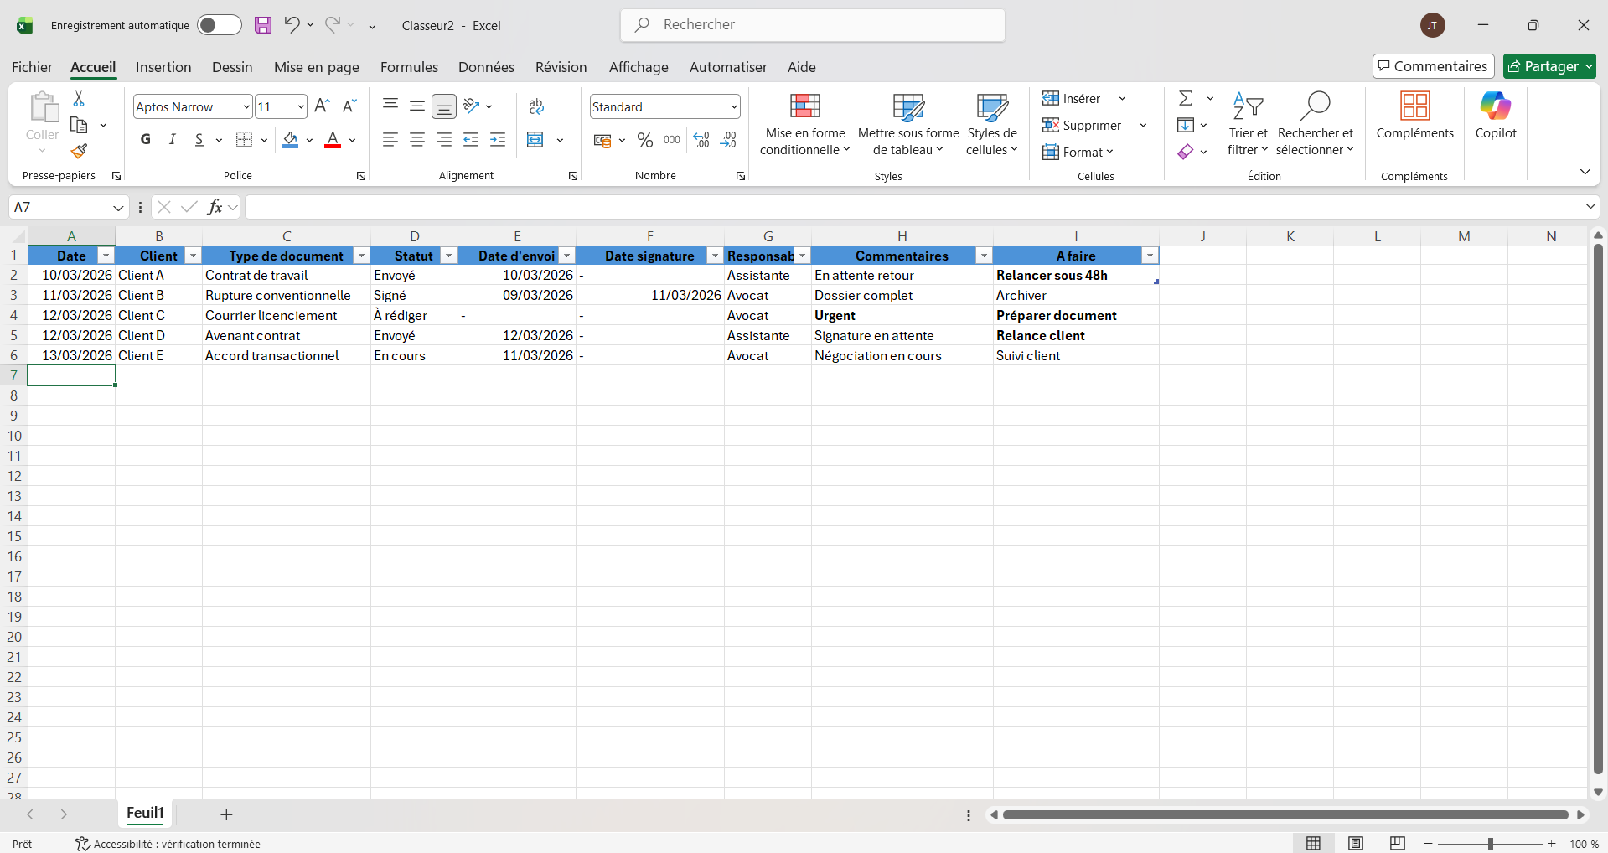Click the Partager button
The width and height of the screenshot is (1608, 853).
click(1543, 66)
